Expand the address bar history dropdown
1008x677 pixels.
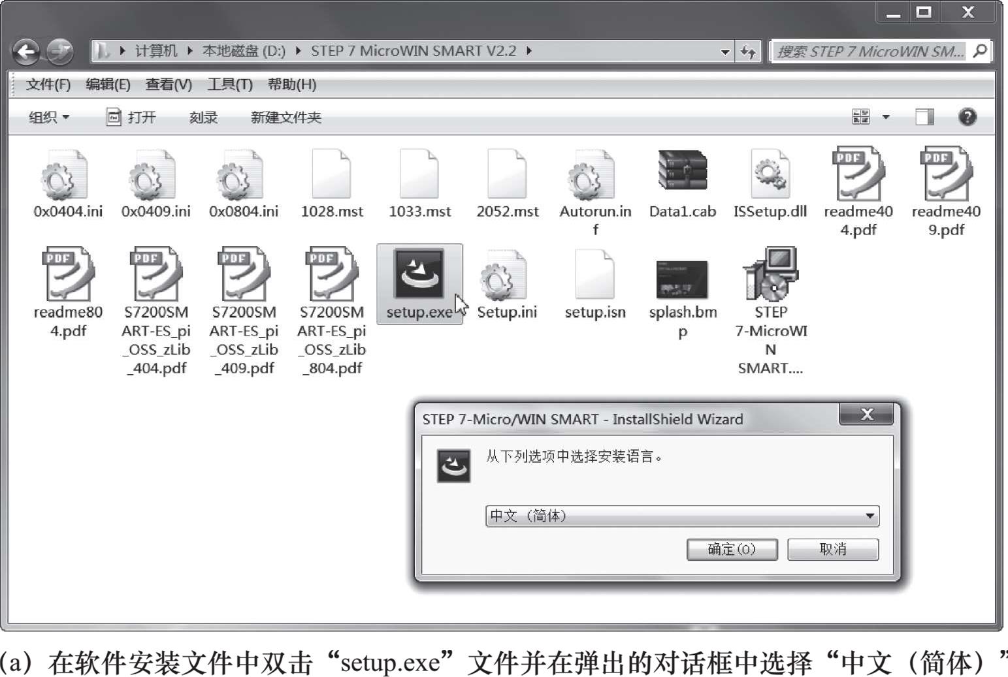click(x=724, y=52)
